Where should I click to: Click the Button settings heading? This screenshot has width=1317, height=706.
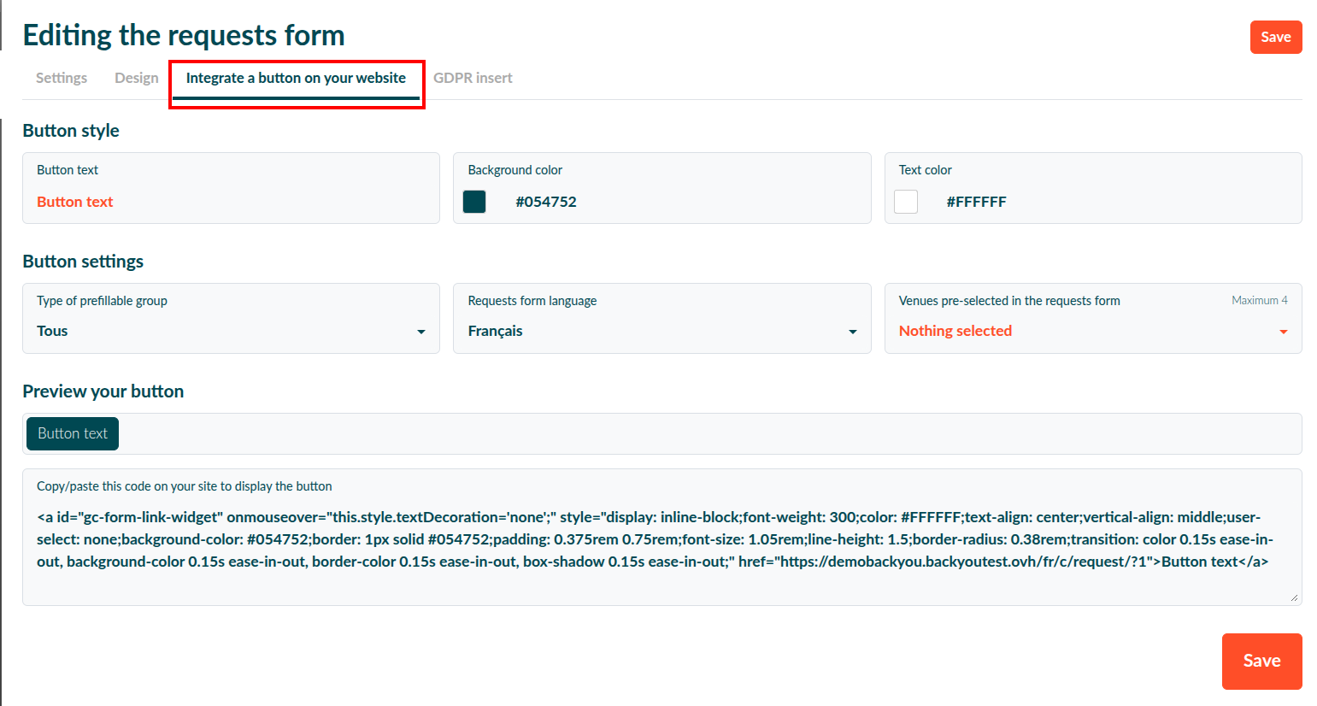coord(83,262)
